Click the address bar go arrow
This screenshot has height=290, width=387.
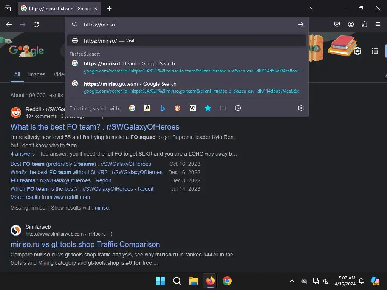tap(300, 25)
